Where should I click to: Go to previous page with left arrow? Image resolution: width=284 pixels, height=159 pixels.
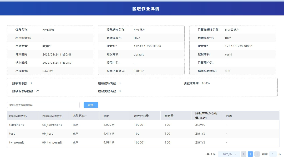click(x=244, y=154)
